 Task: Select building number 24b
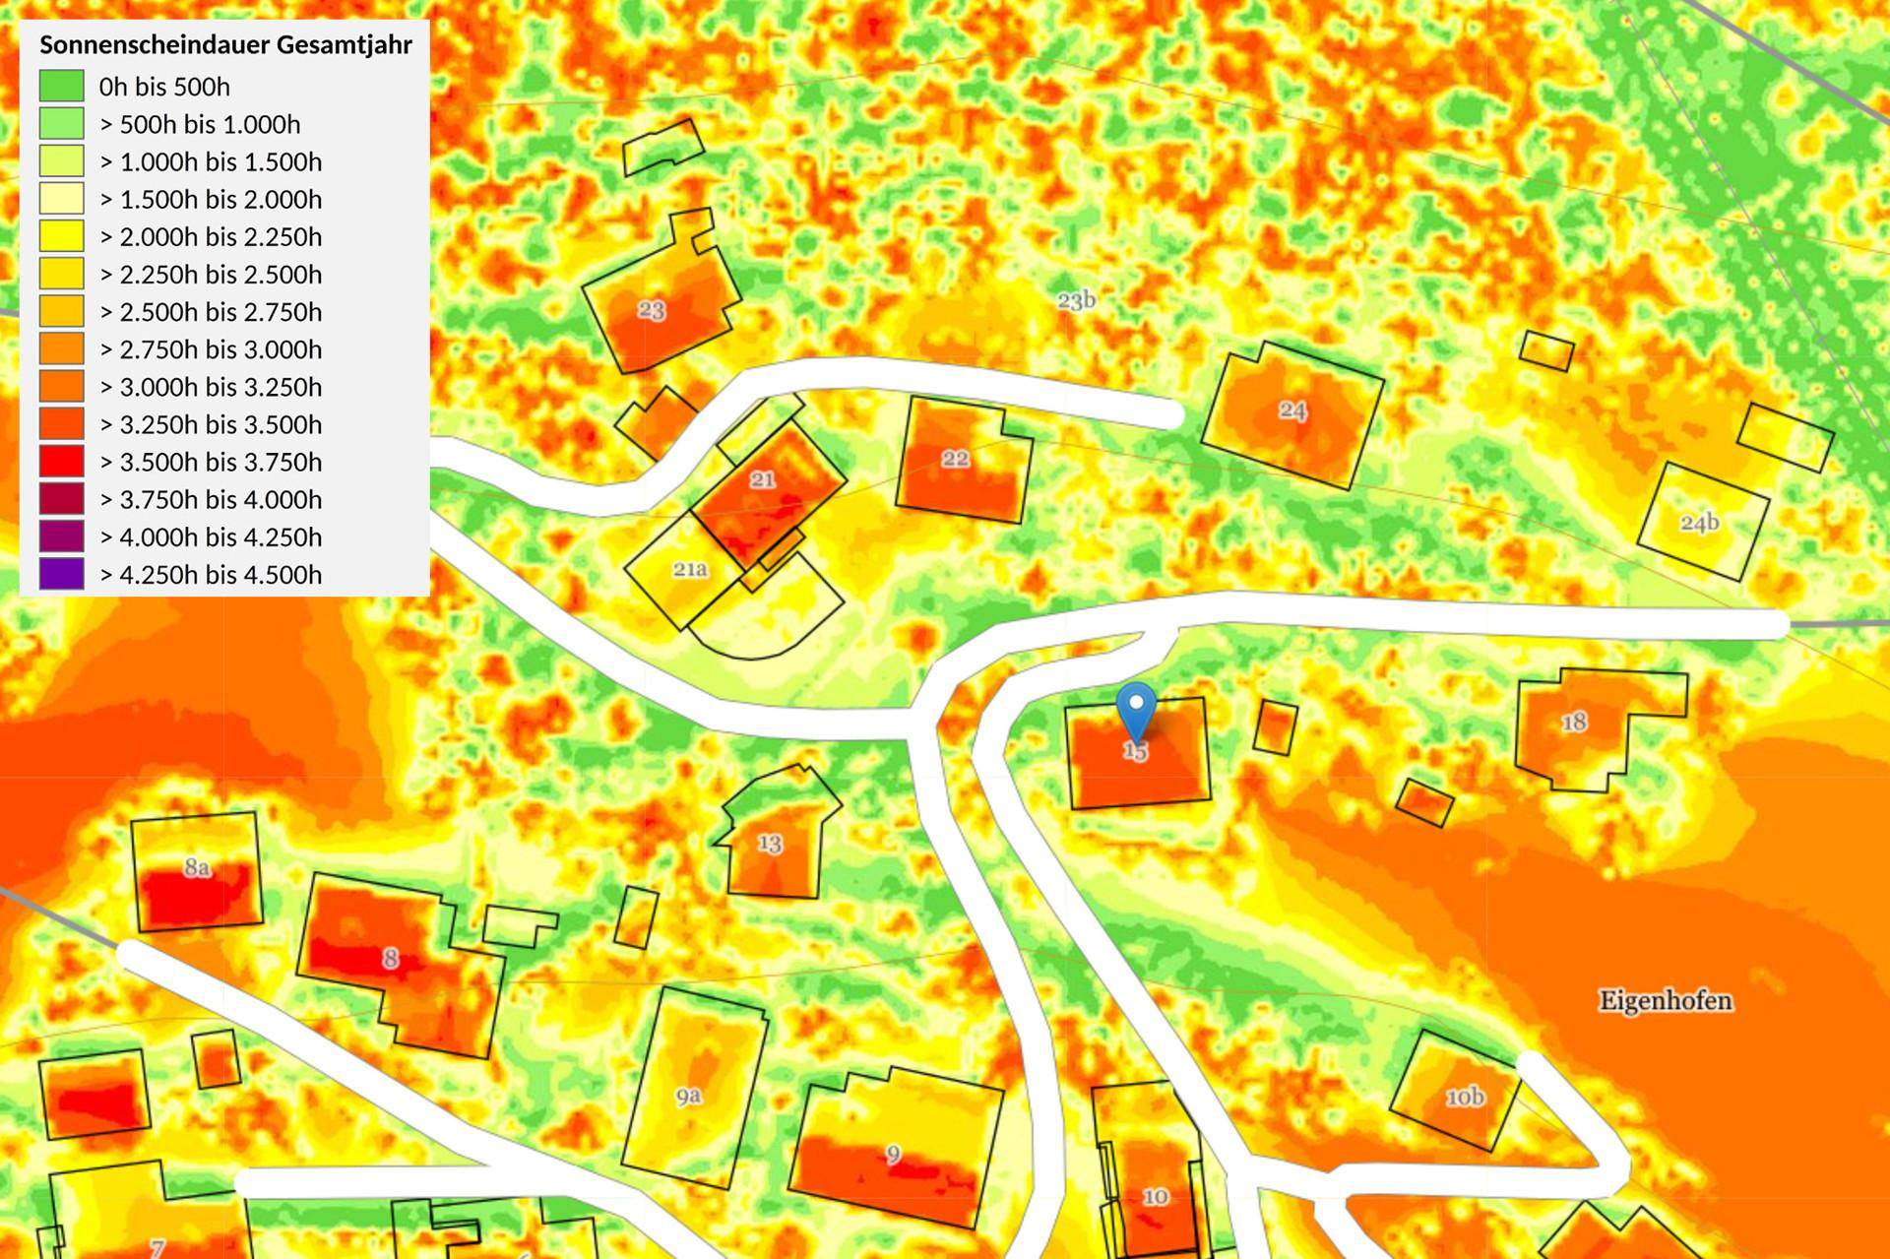tap(1700, 522)
